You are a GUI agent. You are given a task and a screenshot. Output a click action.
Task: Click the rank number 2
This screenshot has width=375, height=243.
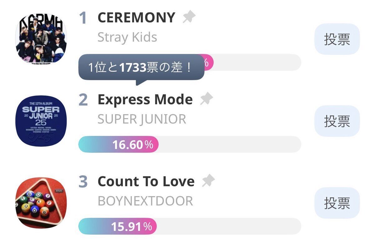pos(83,100)
